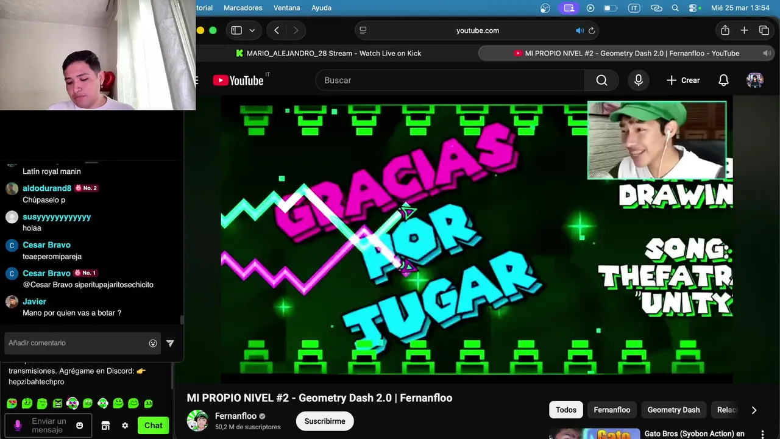Click the battery status icon
This screenshot has width=780, height=439.
coord(610,8)
